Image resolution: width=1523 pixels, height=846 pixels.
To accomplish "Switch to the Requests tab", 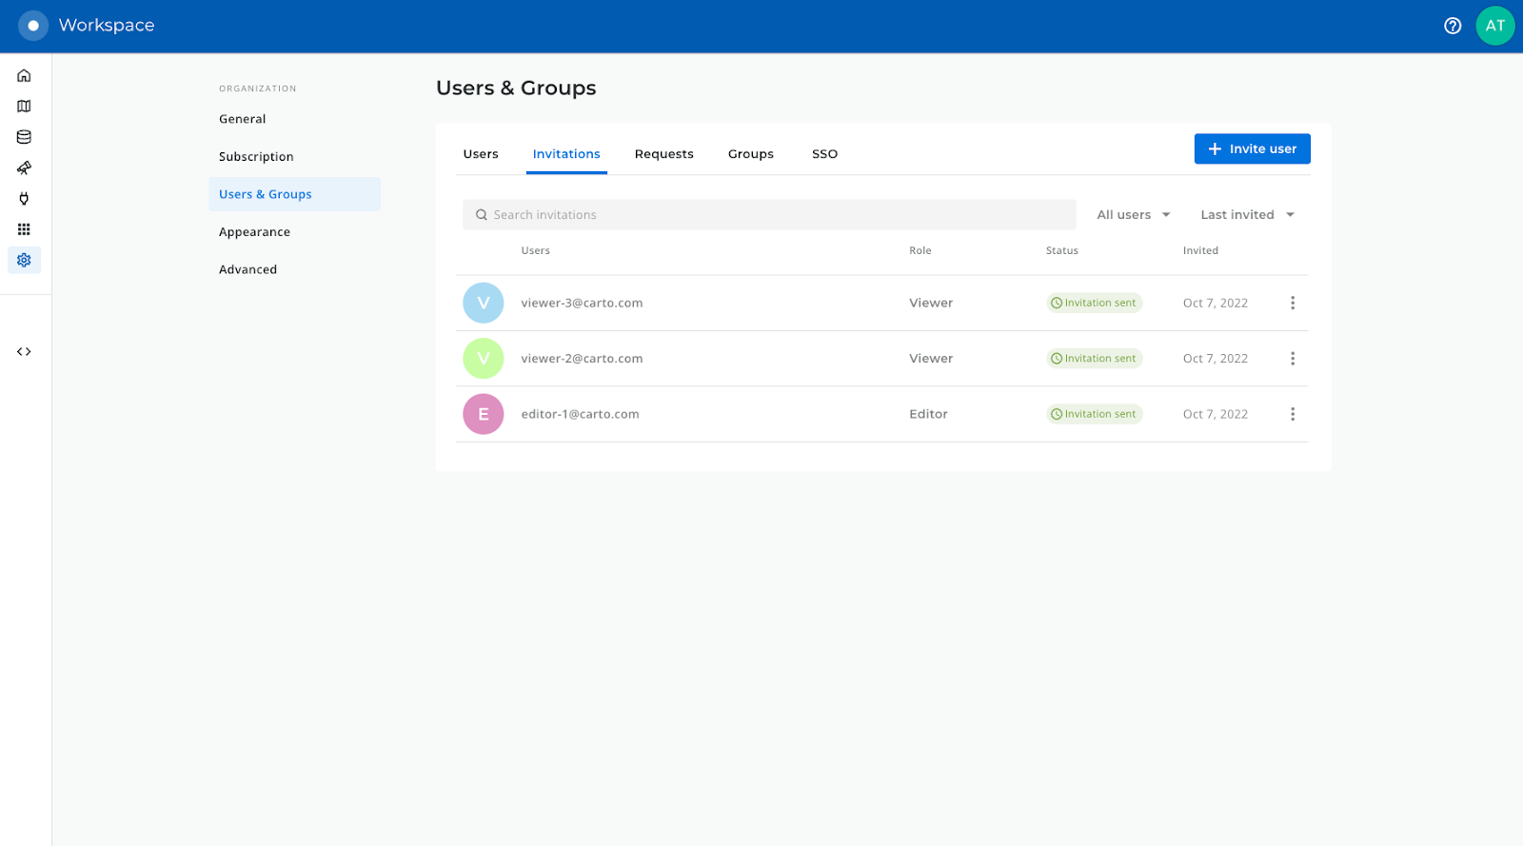I will click(663, 154).
